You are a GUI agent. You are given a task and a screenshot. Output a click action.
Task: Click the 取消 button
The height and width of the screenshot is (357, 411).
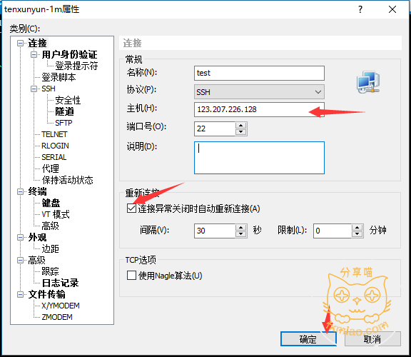[x=372, y=339]
